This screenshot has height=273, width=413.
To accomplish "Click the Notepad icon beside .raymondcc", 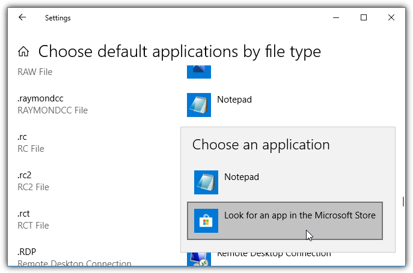I will pos(199,104).
